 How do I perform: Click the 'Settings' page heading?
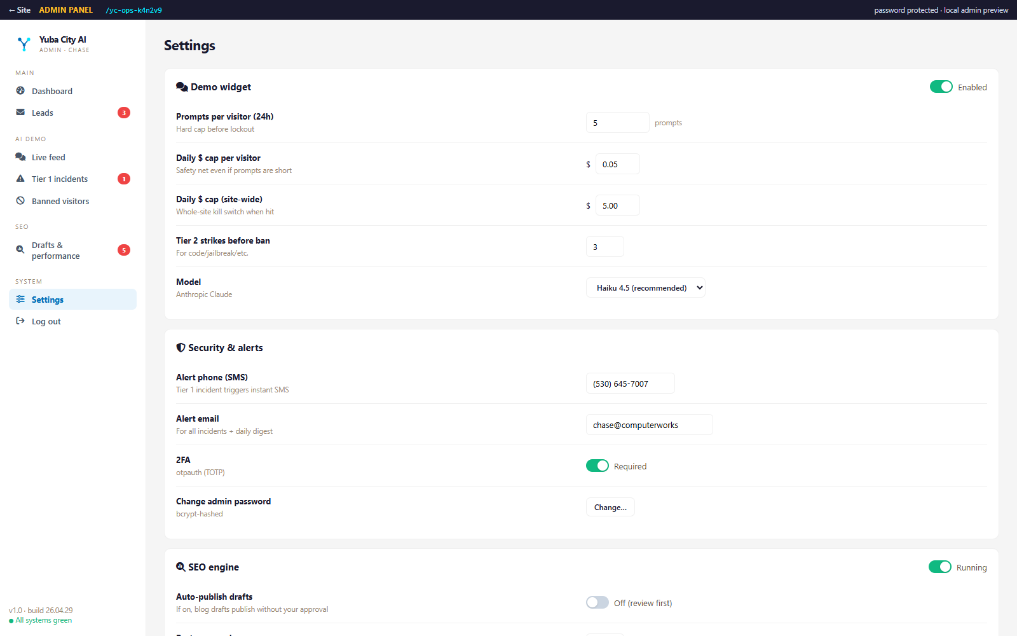pos(189,46)
